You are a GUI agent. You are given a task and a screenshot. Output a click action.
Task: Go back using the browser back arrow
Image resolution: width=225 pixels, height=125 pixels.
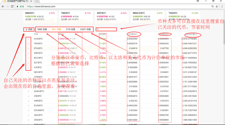tap(3, 7)
